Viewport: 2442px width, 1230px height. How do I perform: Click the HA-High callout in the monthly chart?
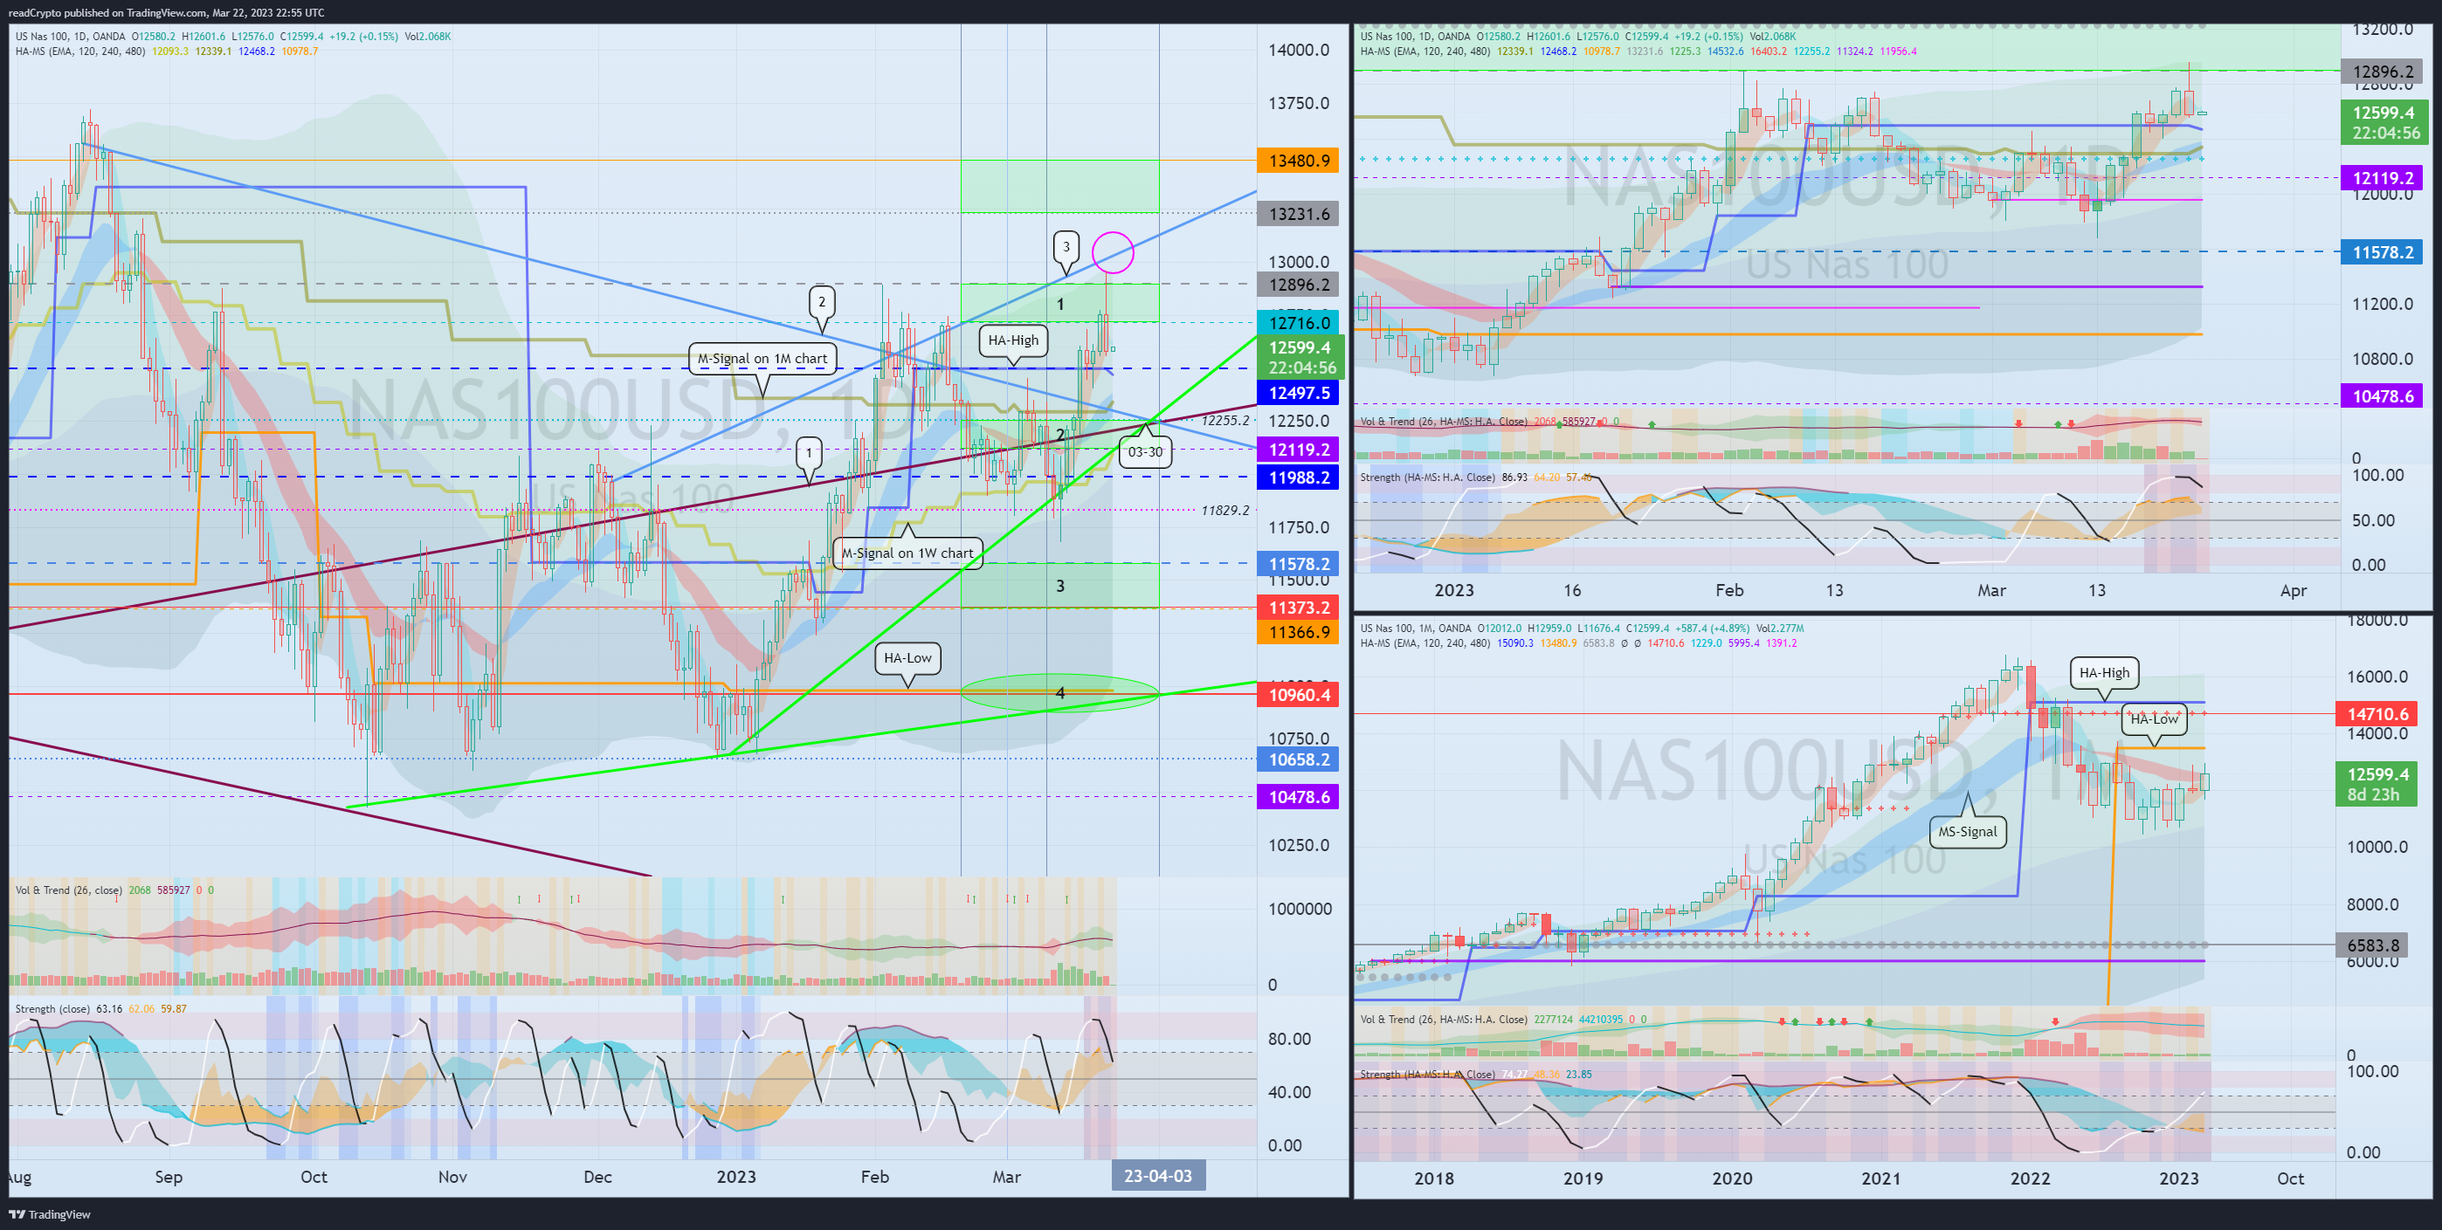pos(2104,672)
